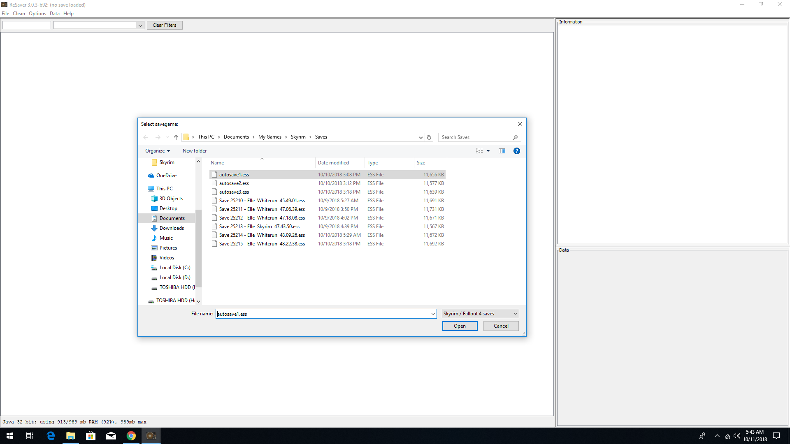Refresh the Saves folder contents
Viewport: 790px width, 444px height.
[429, 137]
